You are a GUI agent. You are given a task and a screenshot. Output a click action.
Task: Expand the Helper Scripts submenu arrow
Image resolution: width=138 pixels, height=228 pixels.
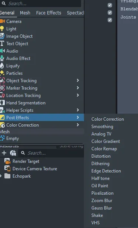(78, 110)
